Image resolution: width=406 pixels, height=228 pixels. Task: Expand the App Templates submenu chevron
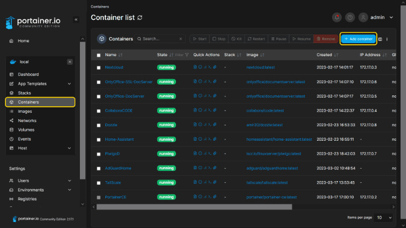(69, 84)
